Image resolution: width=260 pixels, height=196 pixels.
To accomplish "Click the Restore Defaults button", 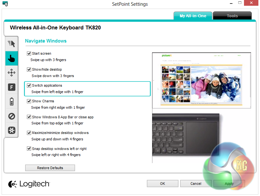I will (50, 168).
